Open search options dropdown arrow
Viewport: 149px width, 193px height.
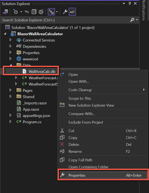[137, 20]
